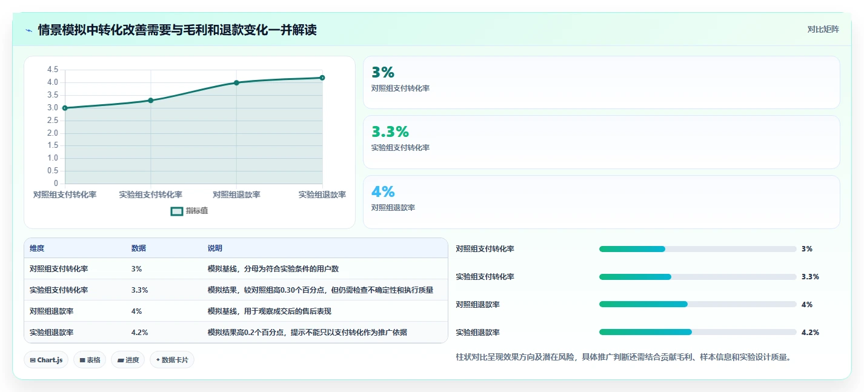Image resolution: width=864 pixels, height=392 pixels.
Task: Click the 进度 tag chip
Action: coord(128,360)
